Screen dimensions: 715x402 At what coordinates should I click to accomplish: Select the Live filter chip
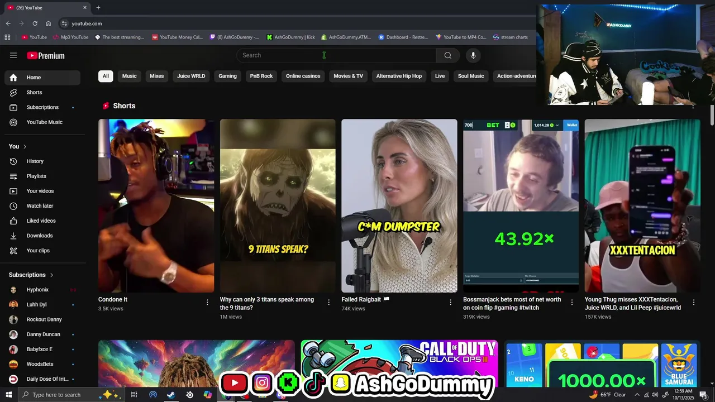point(440,76)
